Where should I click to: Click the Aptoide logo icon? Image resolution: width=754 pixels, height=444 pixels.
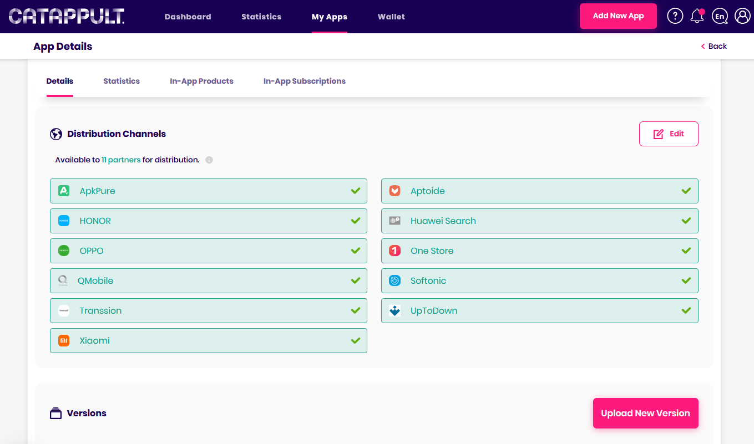click(394, 191)
